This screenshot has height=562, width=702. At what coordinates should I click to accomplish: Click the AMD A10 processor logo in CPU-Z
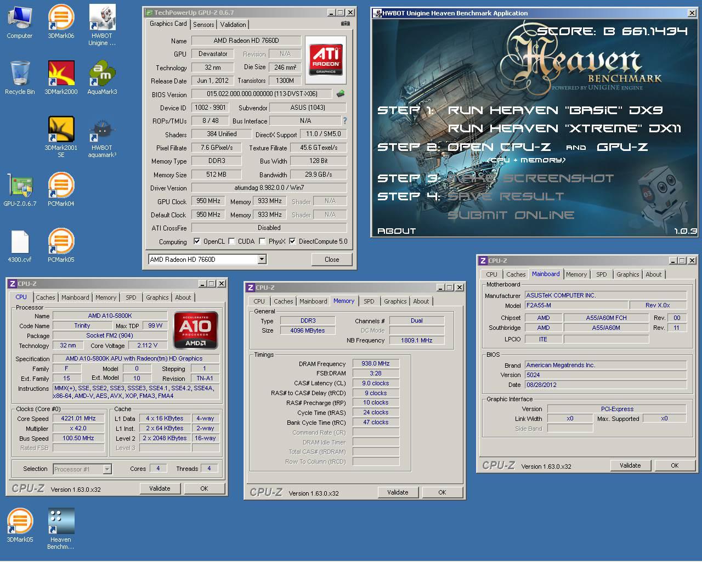point(196,330)
